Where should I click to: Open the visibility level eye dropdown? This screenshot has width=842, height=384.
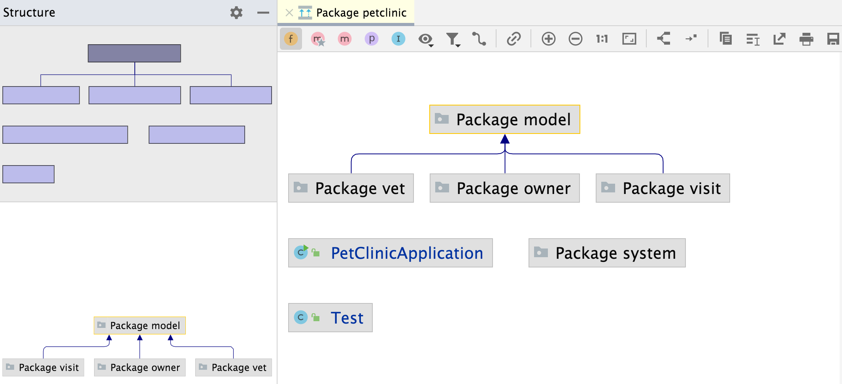point(426,39)
